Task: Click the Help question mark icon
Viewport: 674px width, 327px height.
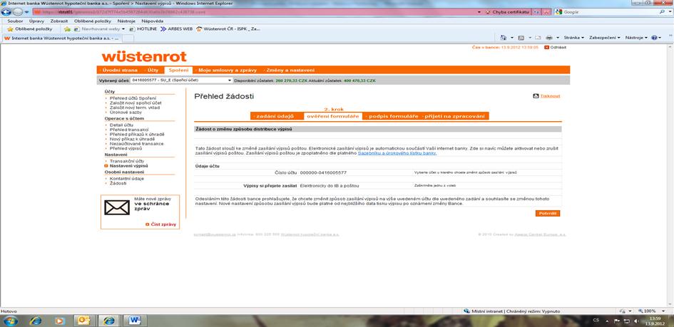Action: click(x=654, y=38)
